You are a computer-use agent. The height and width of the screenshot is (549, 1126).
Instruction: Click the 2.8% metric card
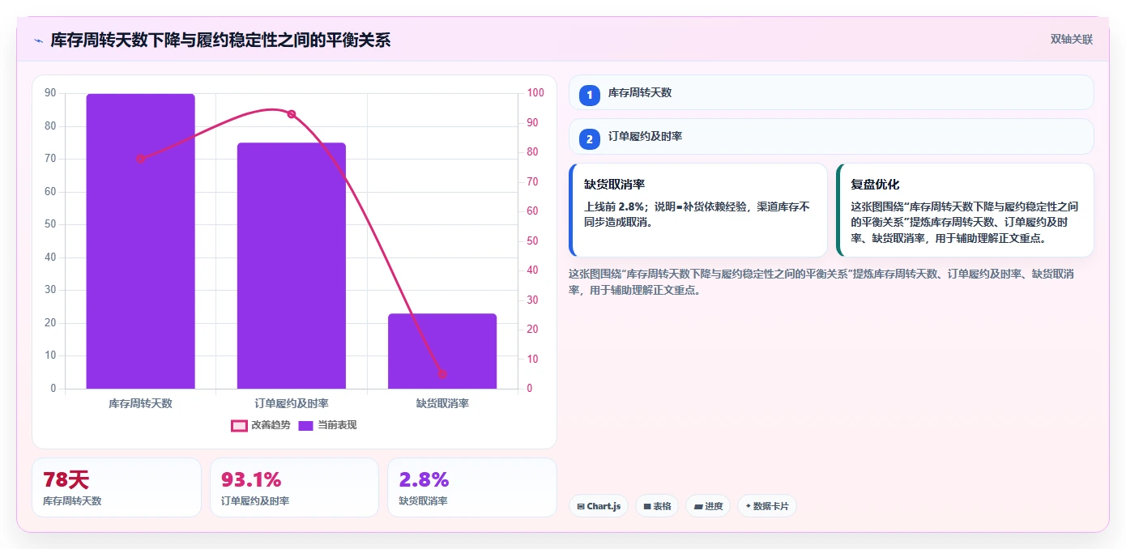(472, 487)
